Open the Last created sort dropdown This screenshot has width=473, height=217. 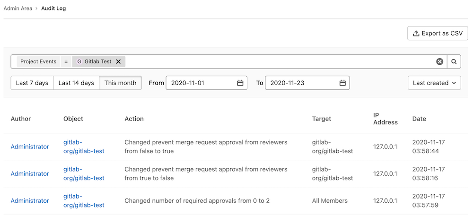434,83
